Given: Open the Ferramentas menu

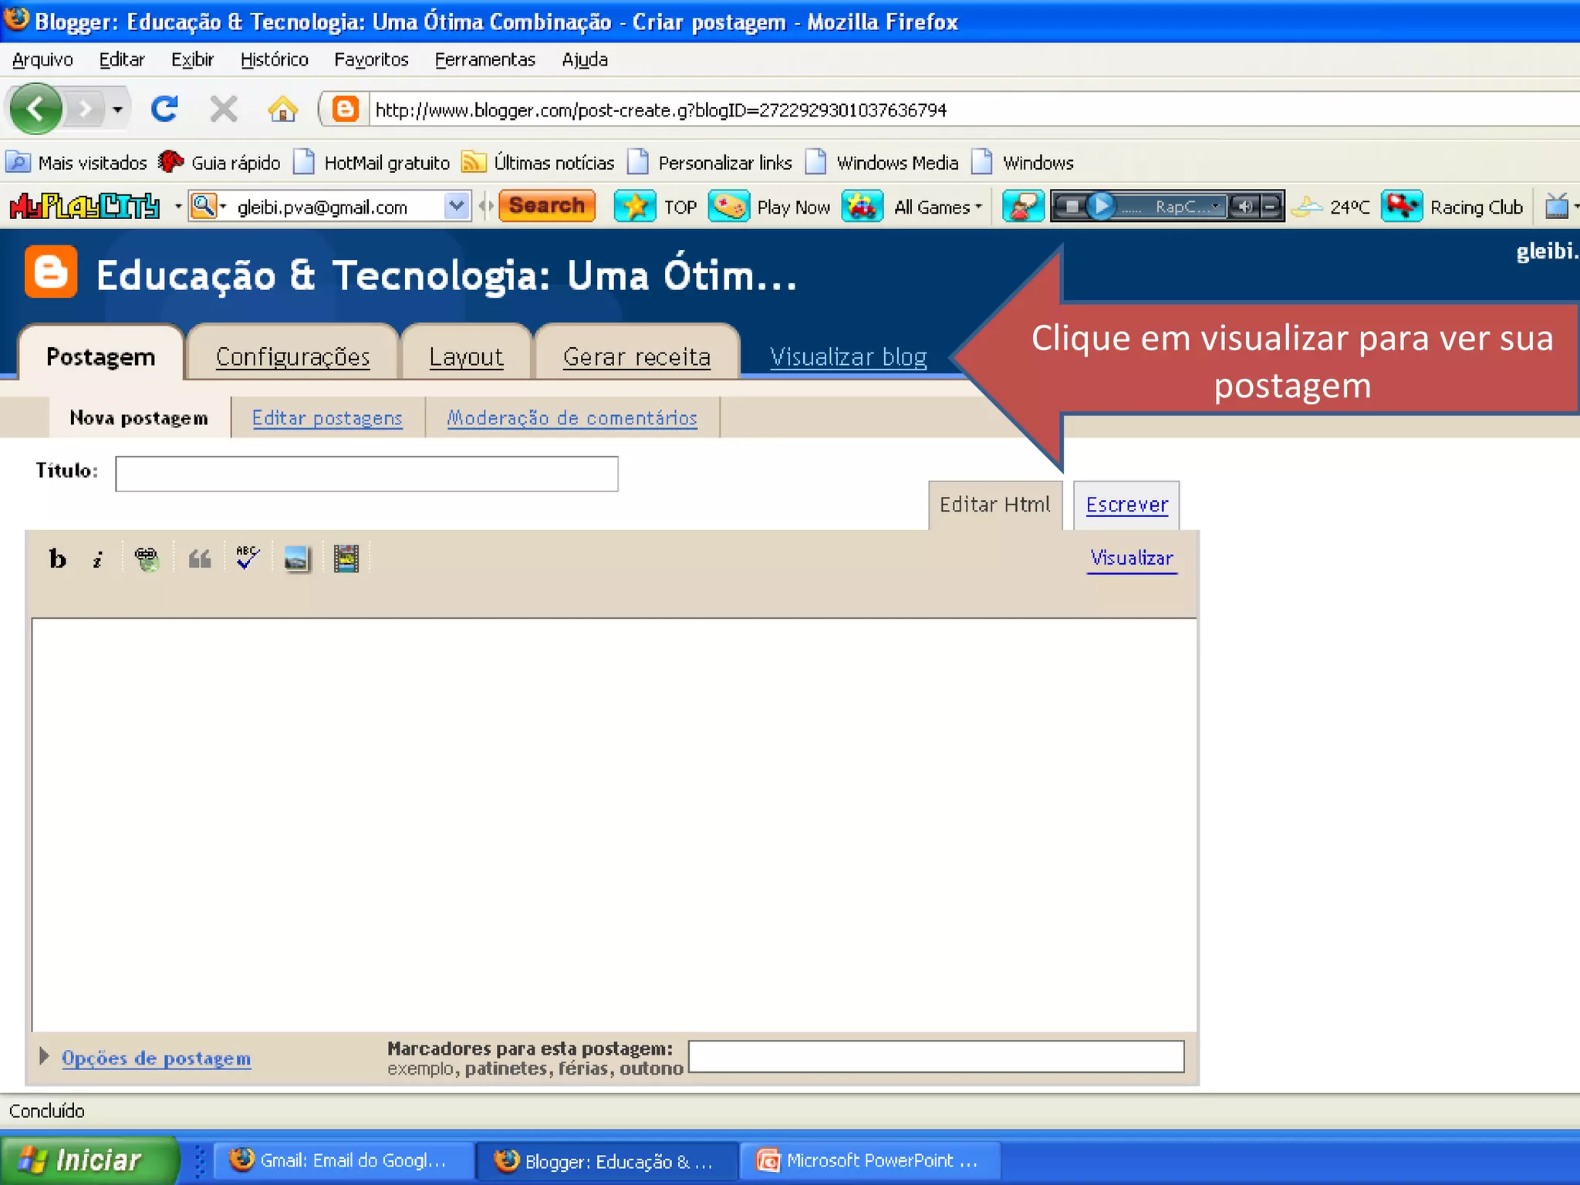Looking at the screenshot, I should coord(484,59).
